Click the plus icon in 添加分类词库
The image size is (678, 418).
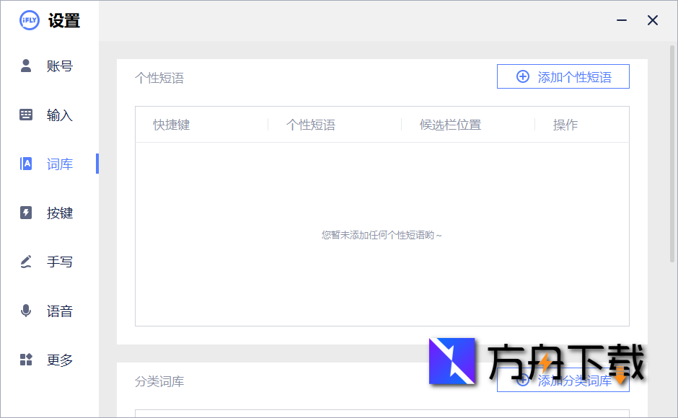(522, 381)
